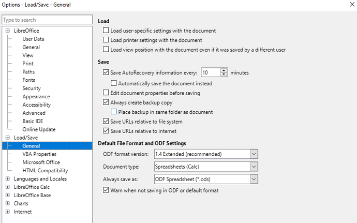This screenshot has height=223, width=357.
Task: Enable Automatically save the document instead
Action: tap(114, 83)
